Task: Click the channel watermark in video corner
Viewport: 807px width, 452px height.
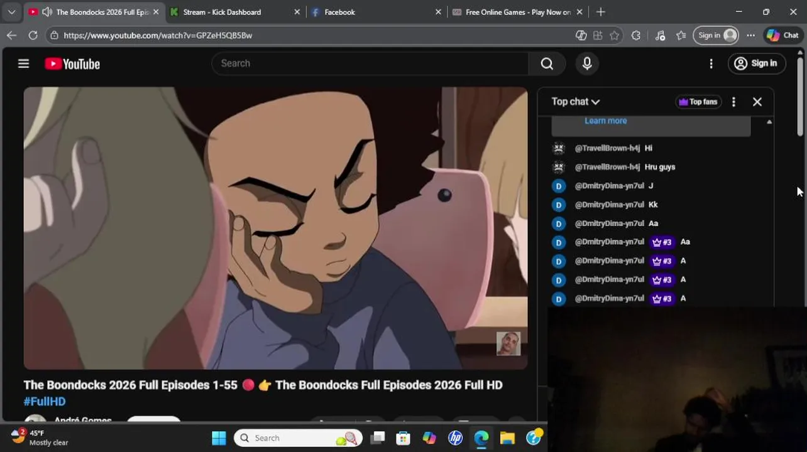Action: [508, 343]
